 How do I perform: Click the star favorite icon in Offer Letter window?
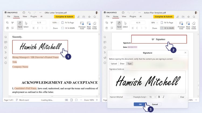click(x=89, y=17)
